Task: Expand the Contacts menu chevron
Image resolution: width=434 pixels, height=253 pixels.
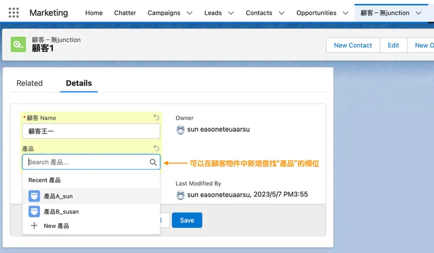Action: click(282, 13)
